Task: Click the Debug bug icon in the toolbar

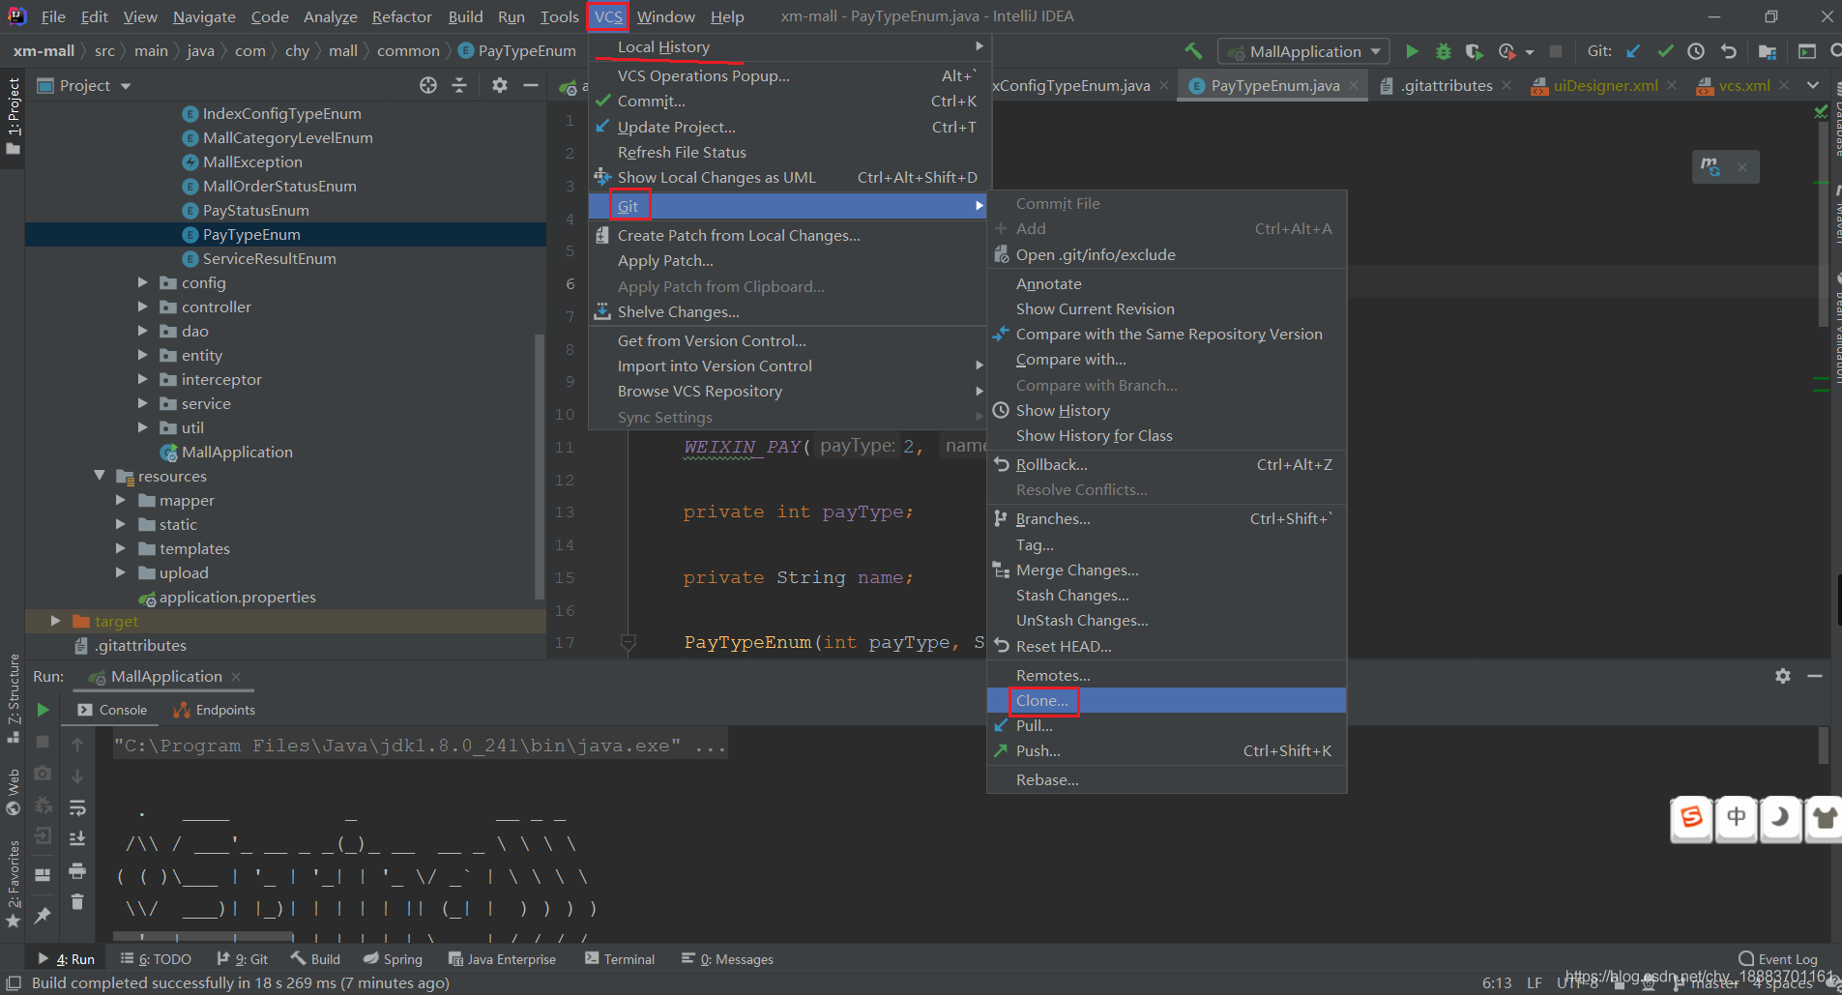Action: [1444, 51]
